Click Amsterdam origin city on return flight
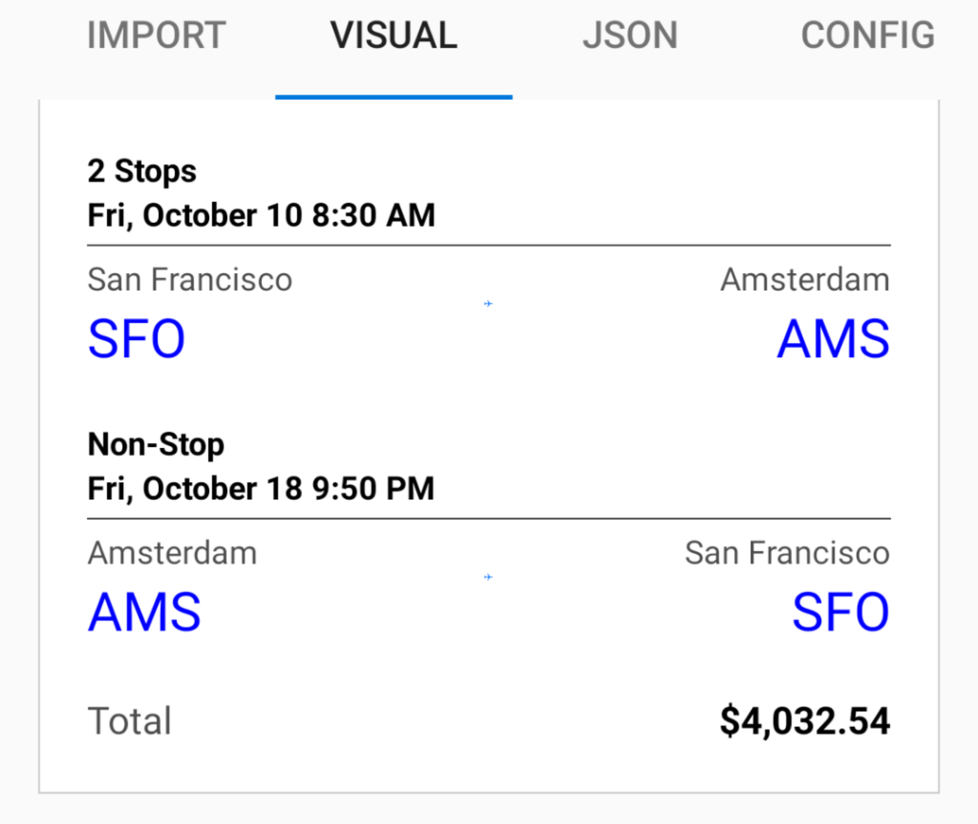The height and width of the screenshot is (824, 978). (172, 553)
